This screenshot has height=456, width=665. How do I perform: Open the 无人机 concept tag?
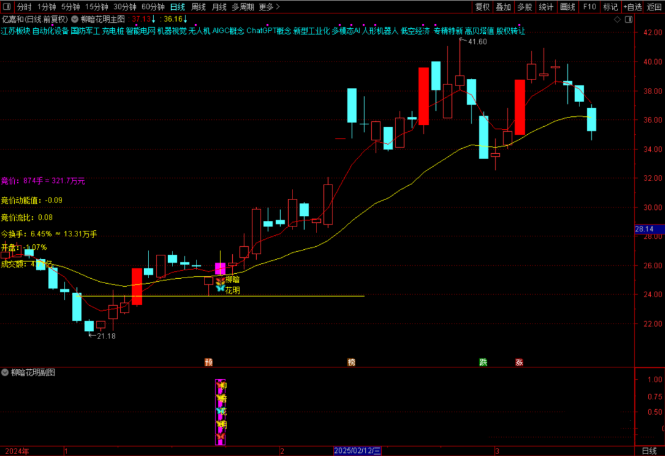point(199,31)
